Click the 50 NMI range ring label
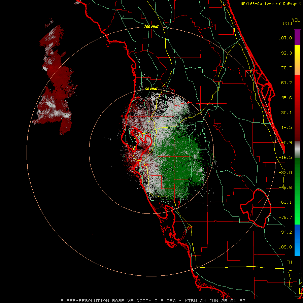This screenshot has width=303, height=303. tap(151, 89)
